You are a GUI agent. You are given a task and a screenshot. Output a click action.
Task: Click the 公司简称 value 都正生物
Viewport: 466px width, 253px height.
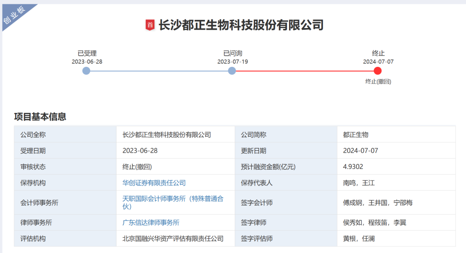tap(356, 134)
